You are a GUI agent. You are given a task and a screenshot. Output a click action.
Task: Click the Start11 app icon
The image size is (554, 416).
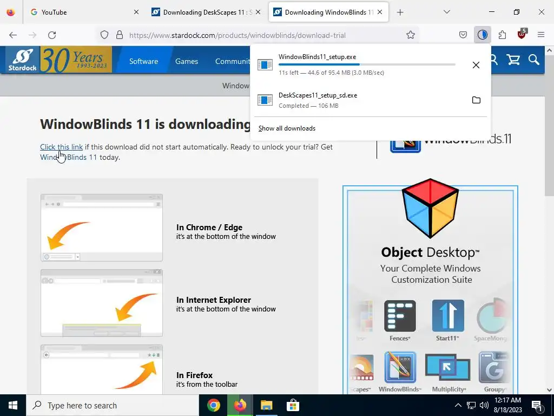coord(447,316)
